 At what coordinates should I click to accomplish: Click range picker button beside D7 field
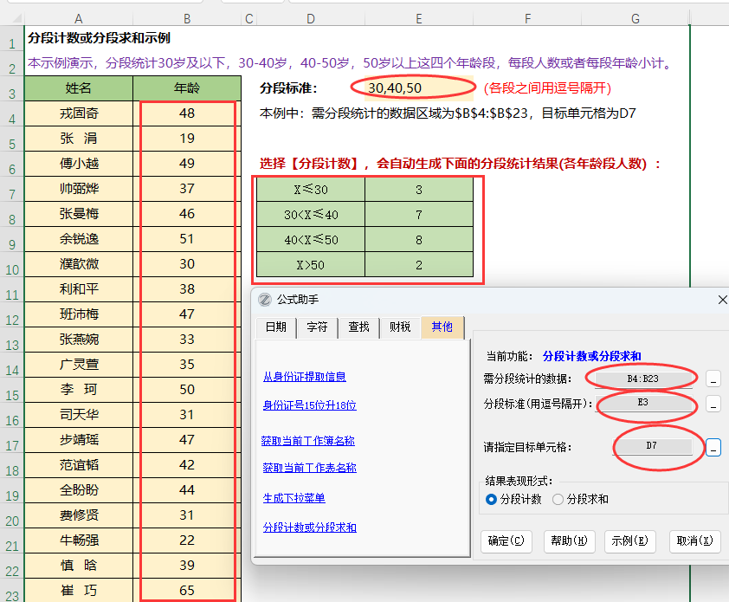click(x=713, y=447)
